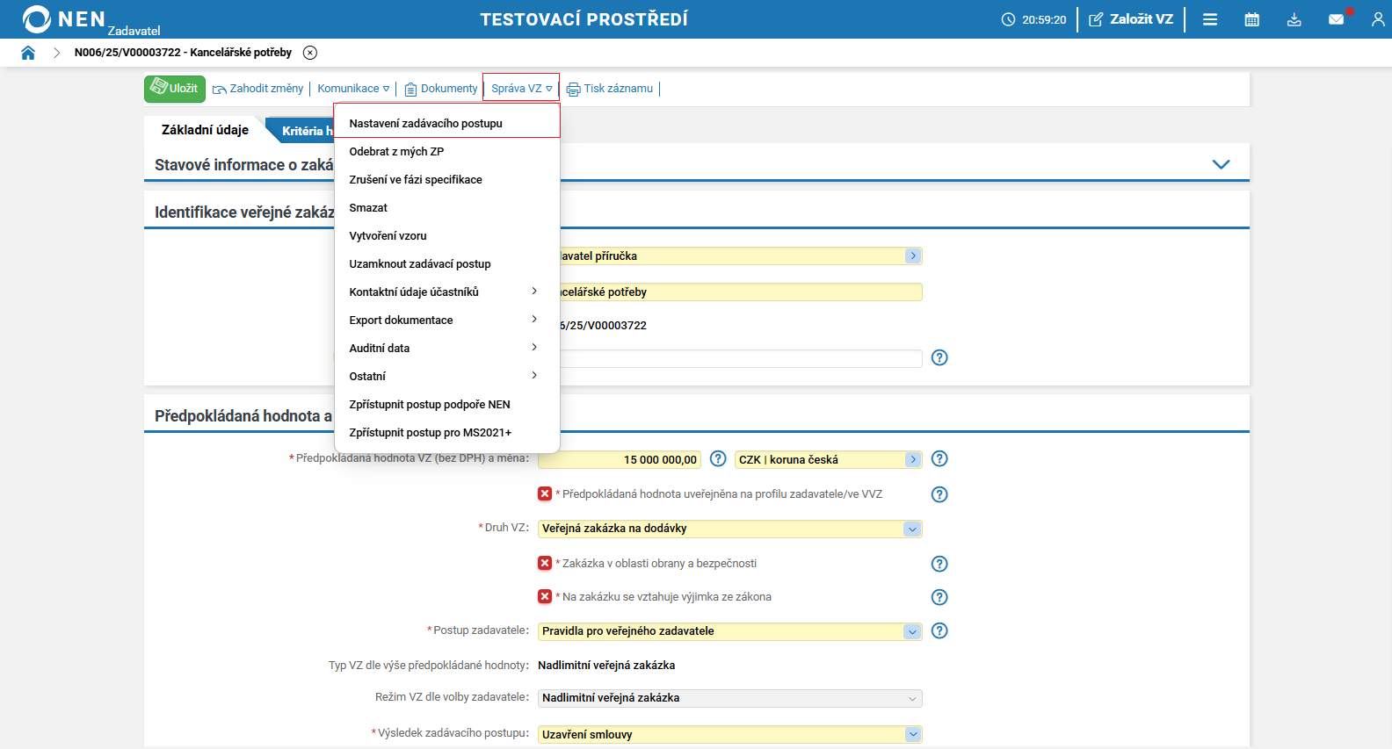Toggle Zakázka v oblasti obrany a bezpečnosti
The width and height of the screenshot is (1392, 749).
[545, 563]
